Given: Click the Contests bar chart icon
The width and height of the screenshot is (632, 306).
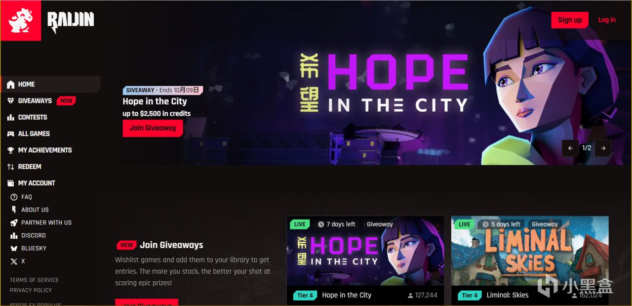Looking at the screenshot, I should 11,118.
